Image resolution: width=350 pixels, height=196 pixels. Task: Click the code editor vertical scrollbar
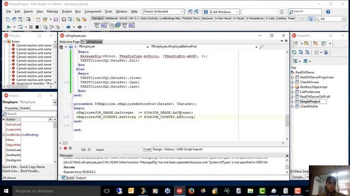point(287,95)
